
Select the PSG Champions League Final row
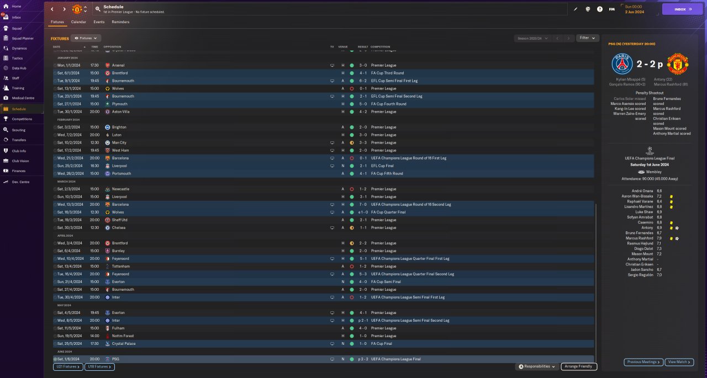click(x=324, y=359)
